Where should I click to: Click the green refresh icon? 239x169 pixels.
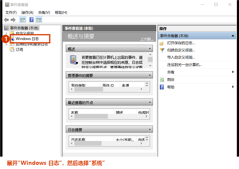162,80
